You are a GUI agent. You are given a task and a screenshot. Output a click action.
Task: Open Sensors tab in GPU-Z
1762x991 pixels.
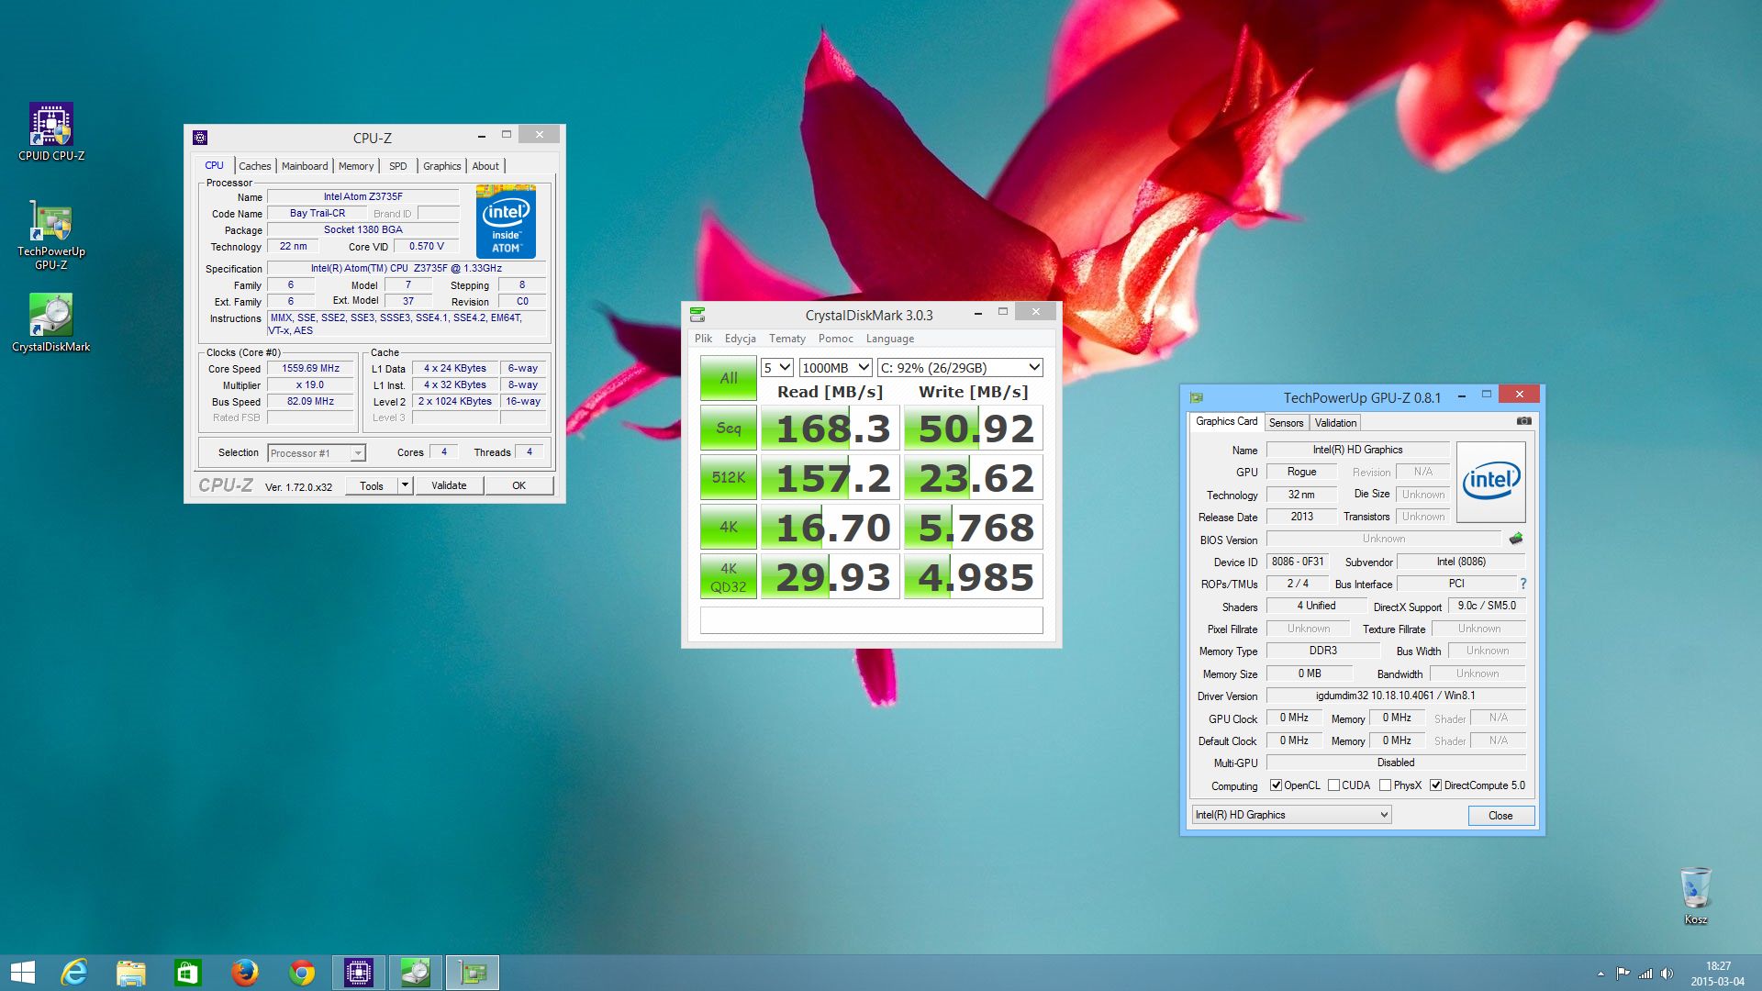pos(1286,423)
